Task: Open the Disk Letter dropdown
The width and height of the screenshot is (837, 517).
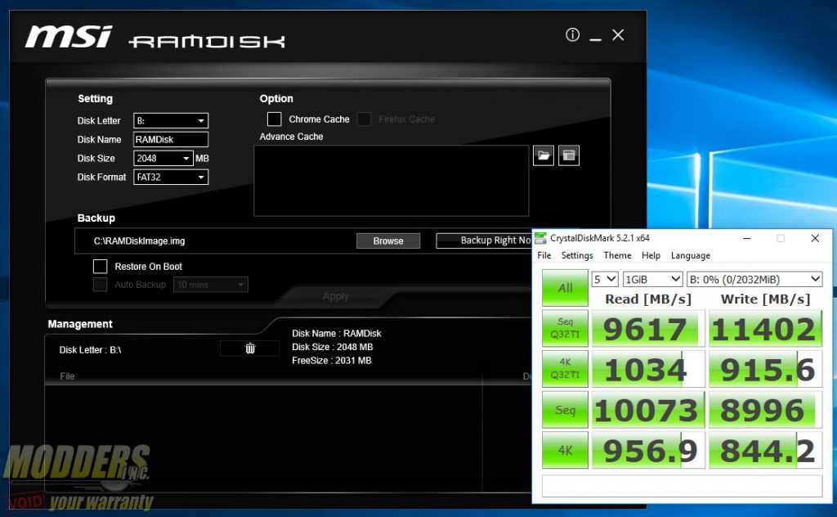Action: click(171, 121)
